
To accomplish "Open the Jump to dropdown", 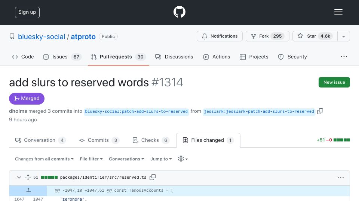I will [x=161, y=159].
